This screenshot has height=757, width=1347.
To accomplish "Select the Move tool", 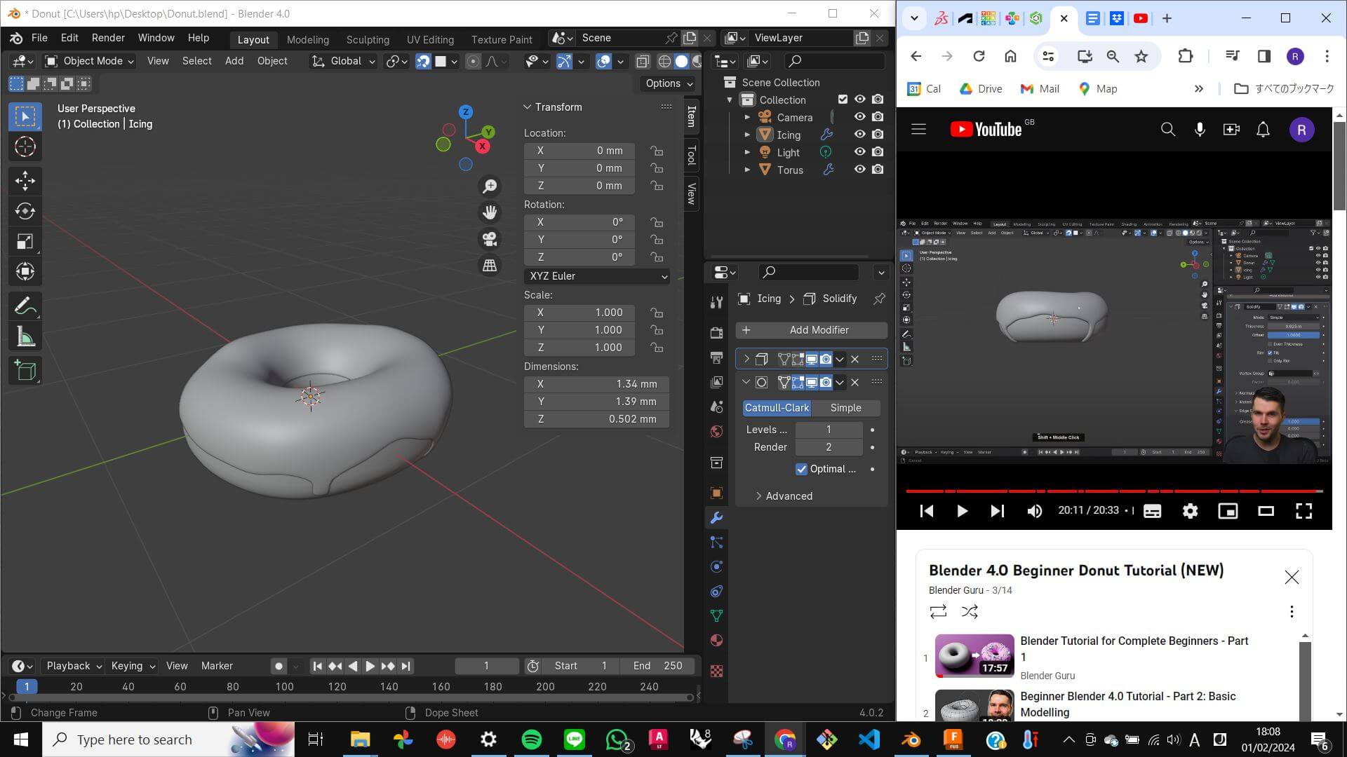I will [x=25, y=181].
